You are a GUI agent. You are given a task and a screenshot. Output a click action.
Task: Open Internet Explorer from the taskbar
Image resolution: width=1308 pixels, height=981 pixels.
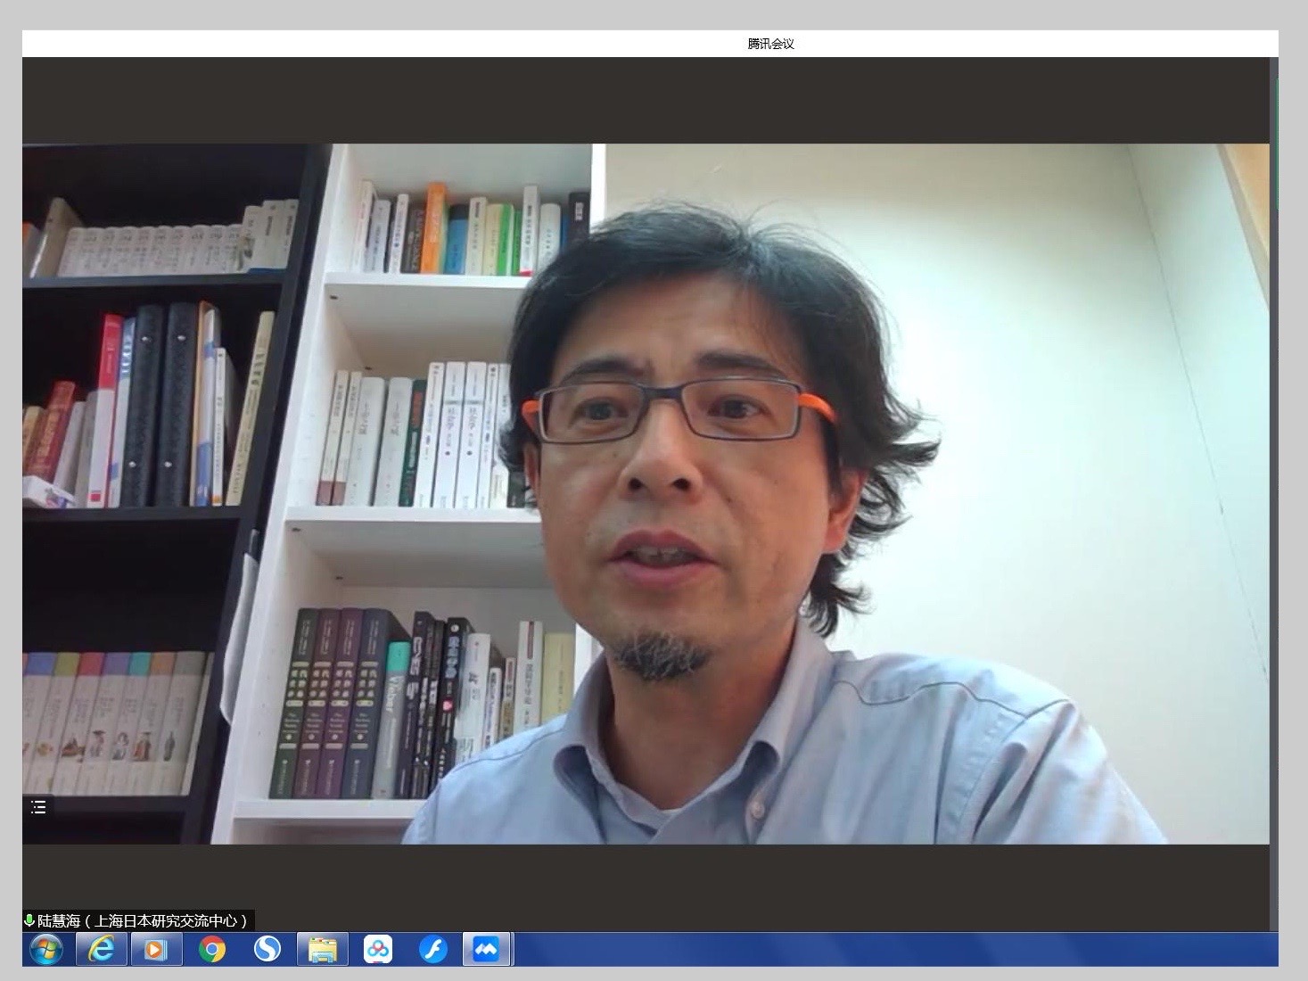pos(101,950)
